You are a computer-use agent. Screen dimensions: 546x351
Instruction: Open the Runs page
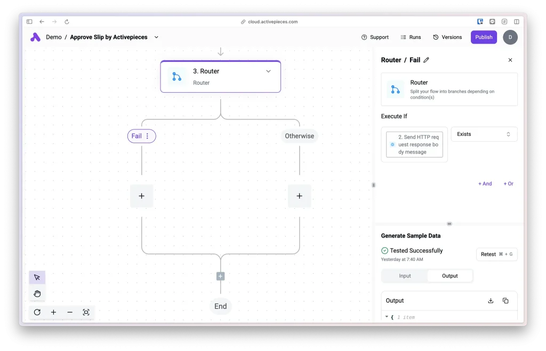411,37
